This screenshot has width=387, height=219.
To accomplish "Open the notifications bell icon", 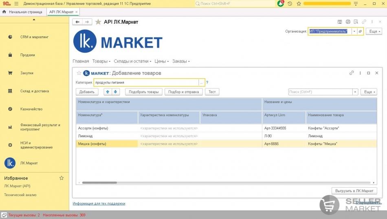I will (x=281, y=3).
